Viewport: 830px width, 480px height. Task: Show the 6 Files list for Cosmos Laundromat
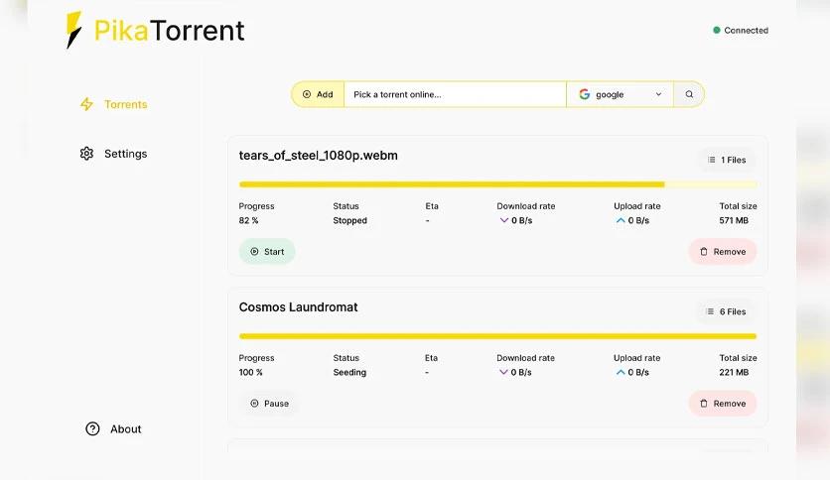pos(727,311)
